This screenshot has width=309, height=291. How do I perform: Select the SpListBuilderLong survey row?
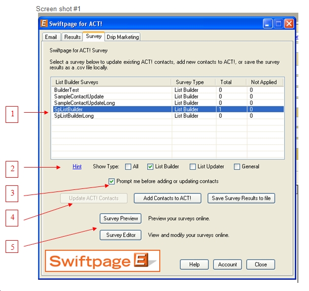[167, 116]
